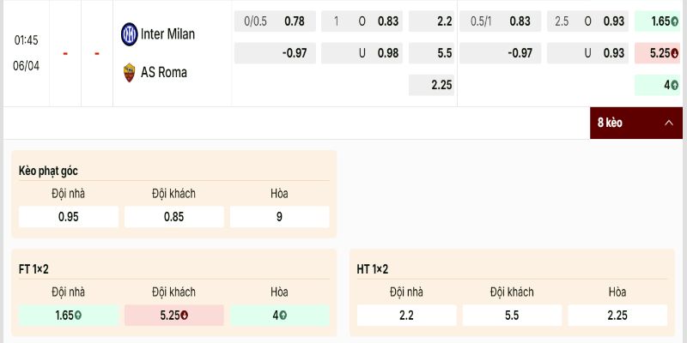Click the Inter Milan team name

[x=169, y=34]
